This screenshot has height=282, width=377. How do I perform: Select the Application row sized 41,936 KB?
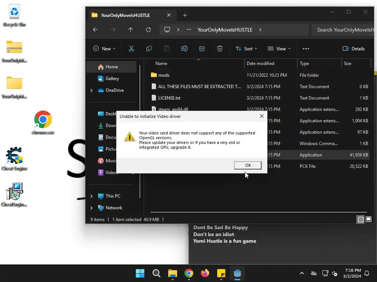point(318,155)
